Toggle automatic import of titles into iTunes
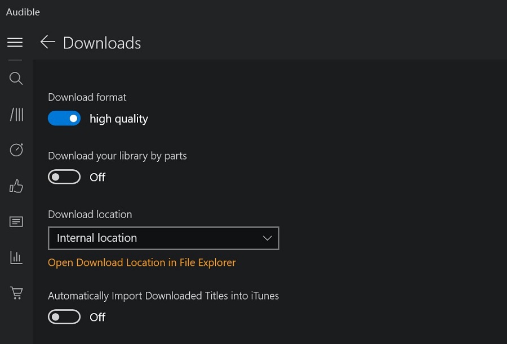The width and height of the screenshot is (507, 344). pyautogui.click(x=64, y=317)
